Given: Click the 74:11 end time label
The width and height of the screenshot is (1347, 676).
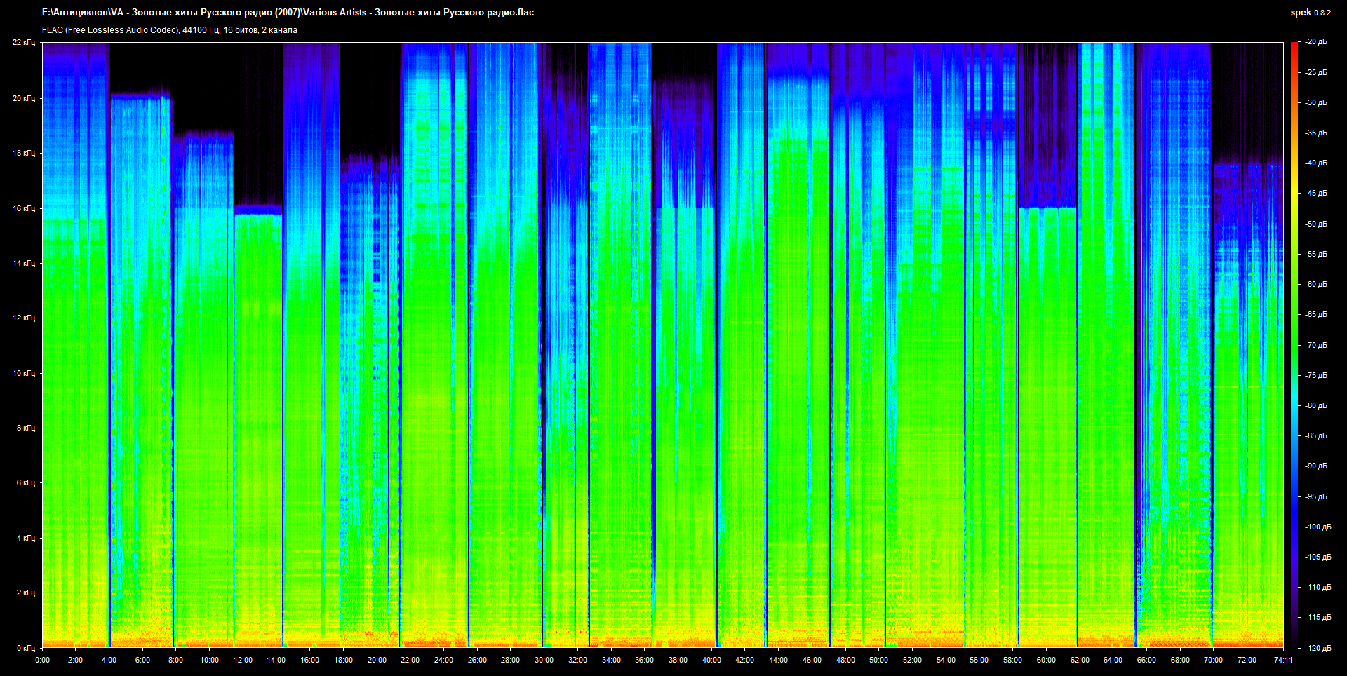Looking at the screenshot, I should click(x=1283, y=660).
